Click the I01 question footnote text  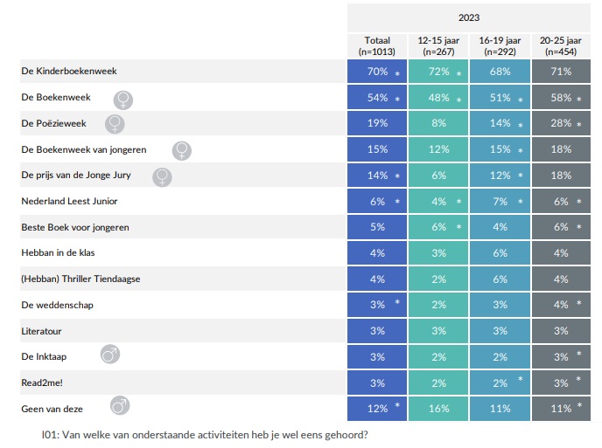pyautogui.click(x=204, y=435)
